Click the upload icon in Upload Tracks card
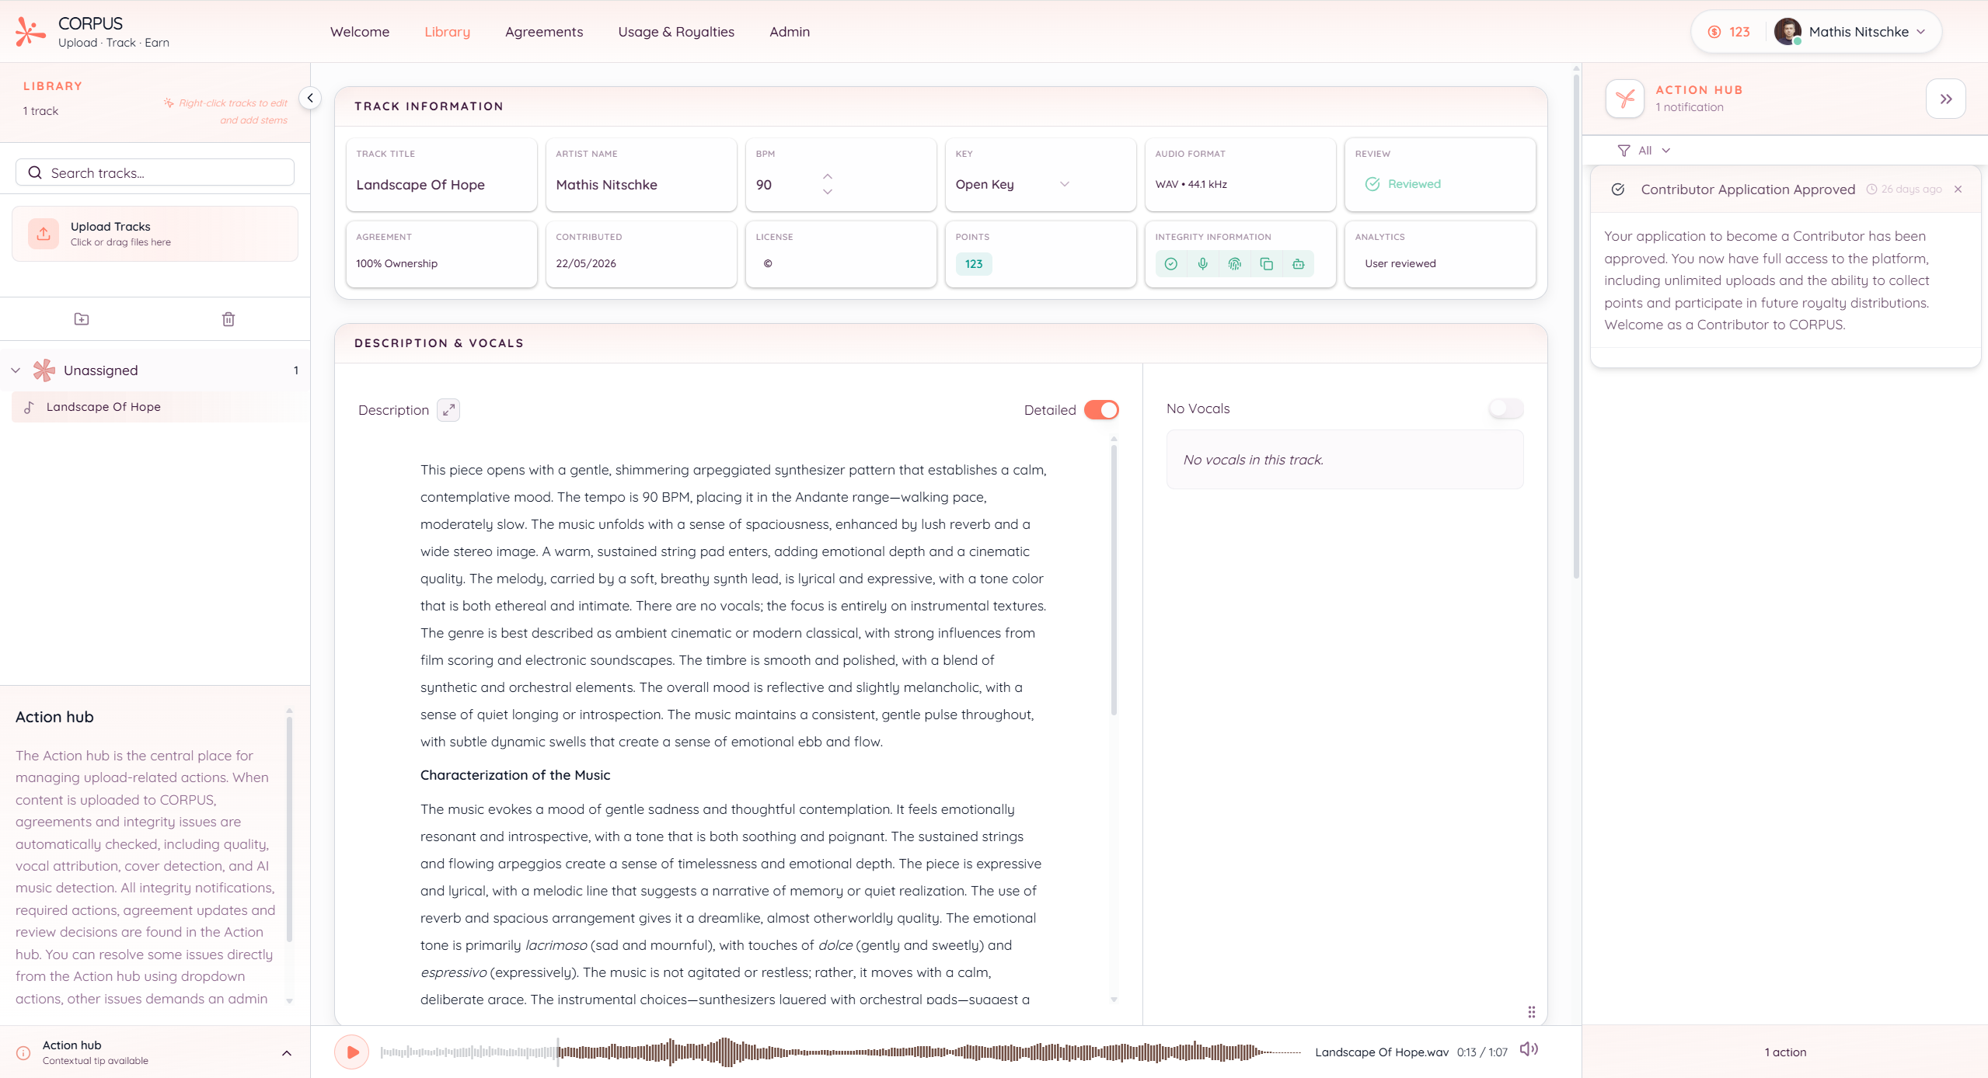 (x=44, y=234)
